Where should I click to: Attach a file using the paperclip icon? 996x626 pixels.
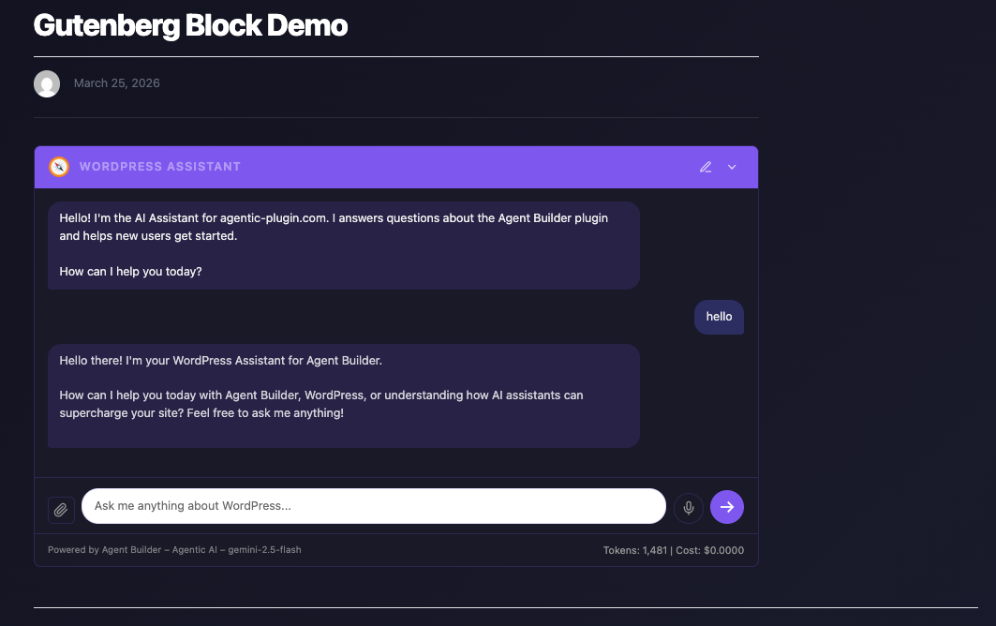click(x=60, y=509)
